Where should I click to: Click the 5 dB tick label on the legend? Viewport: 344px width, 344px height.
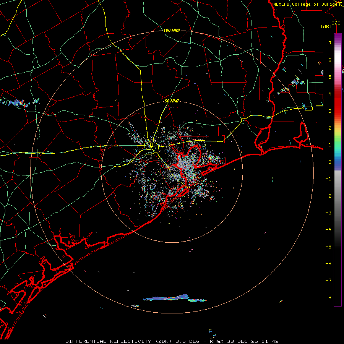330,77
